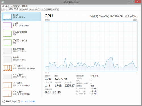142x106 pixels.
Task: Click the resource monitor icon
Action: [x=19, y=101]
